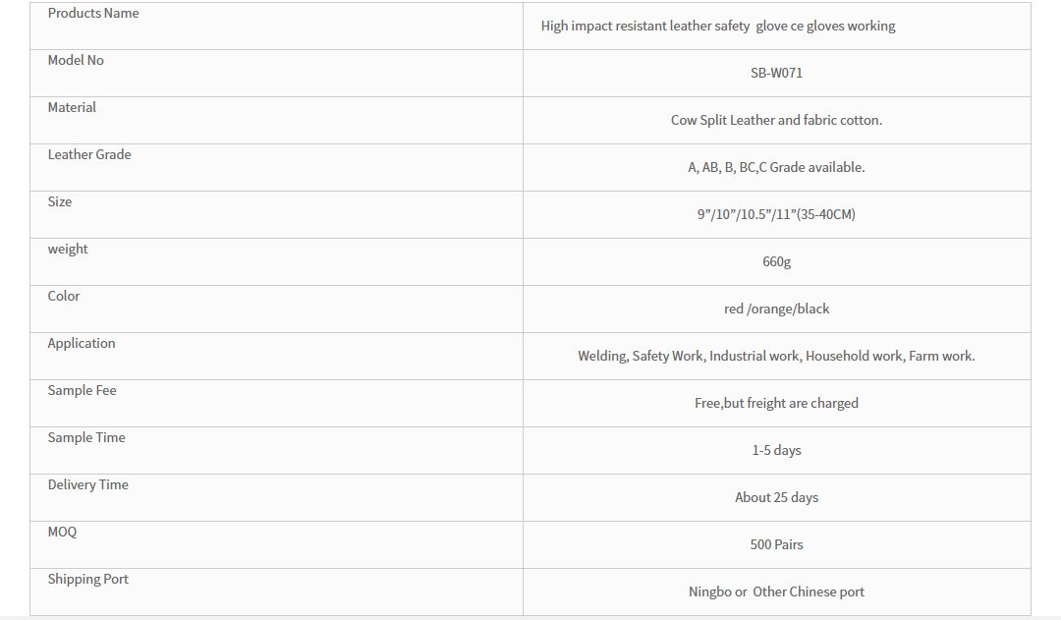Screen dimensions: 1061x620
Task: Select the red /orange/black color value
Action: pos(776,309)
